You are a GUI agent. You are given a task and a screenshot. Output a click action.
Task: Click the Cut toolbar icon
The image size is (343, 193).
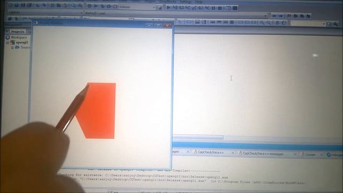pos(53,5)
